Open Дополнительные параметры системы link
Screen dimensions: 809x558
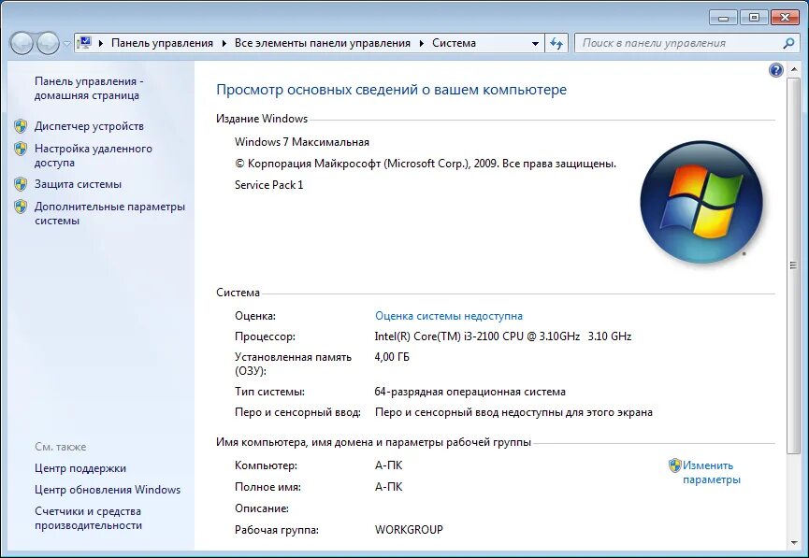109,213
